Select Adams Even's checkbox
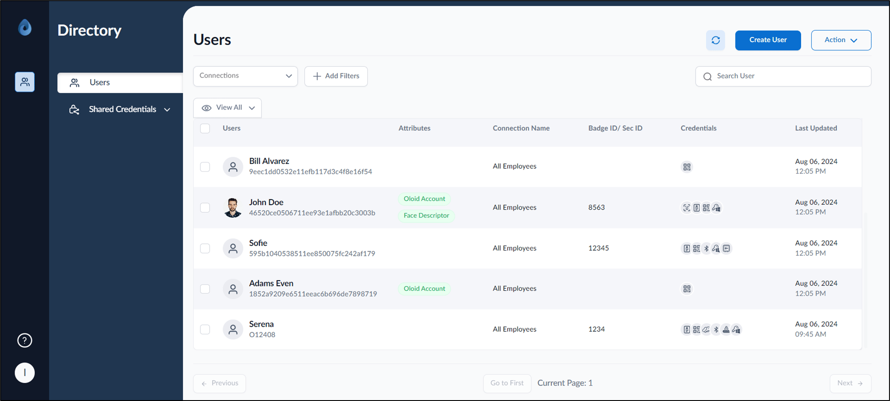Image resolution: width=890 pixels, height=401 pixels. pos(205,289)
